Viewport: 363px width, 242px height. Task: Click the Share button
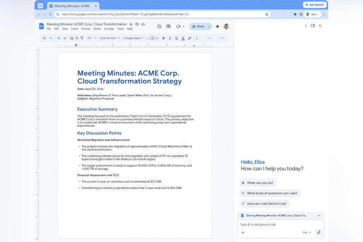pyautogui.click(x=198, y=26)
